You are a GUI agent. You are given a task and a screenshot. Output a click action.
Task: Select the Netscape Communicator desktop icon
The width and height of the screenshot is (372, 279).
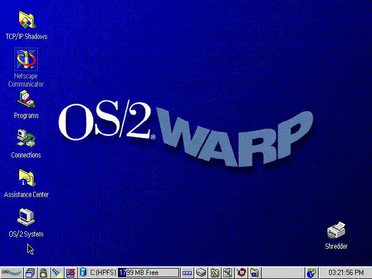(26, 59)
